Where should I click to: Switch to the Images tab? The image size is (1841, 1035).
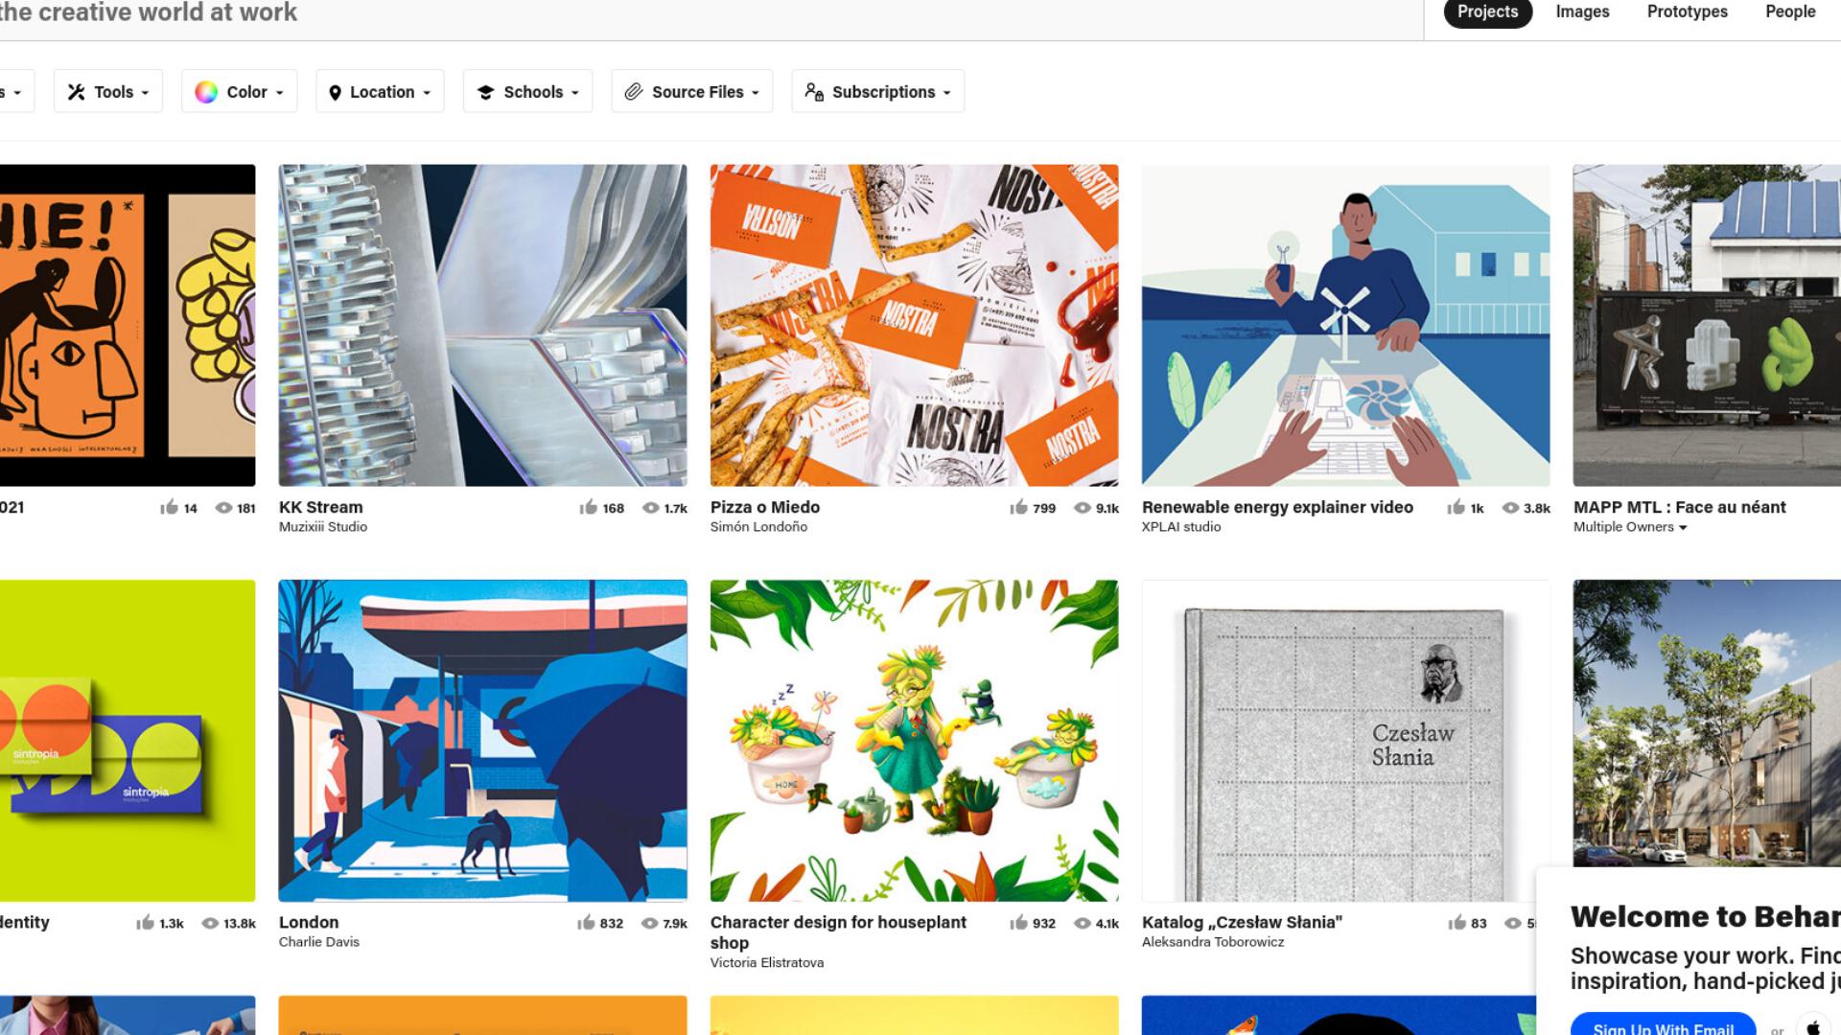tap(1582, 11)
